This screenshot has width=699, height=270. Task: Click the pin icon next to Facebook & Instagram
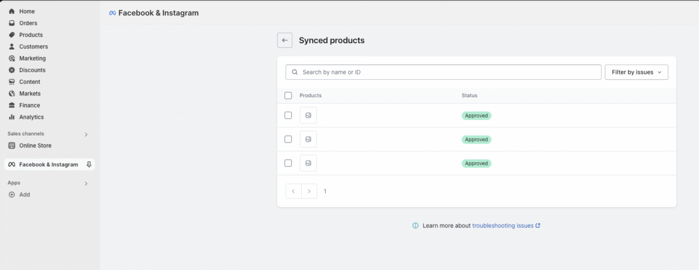pyautogui.click(x=89, y=165)
